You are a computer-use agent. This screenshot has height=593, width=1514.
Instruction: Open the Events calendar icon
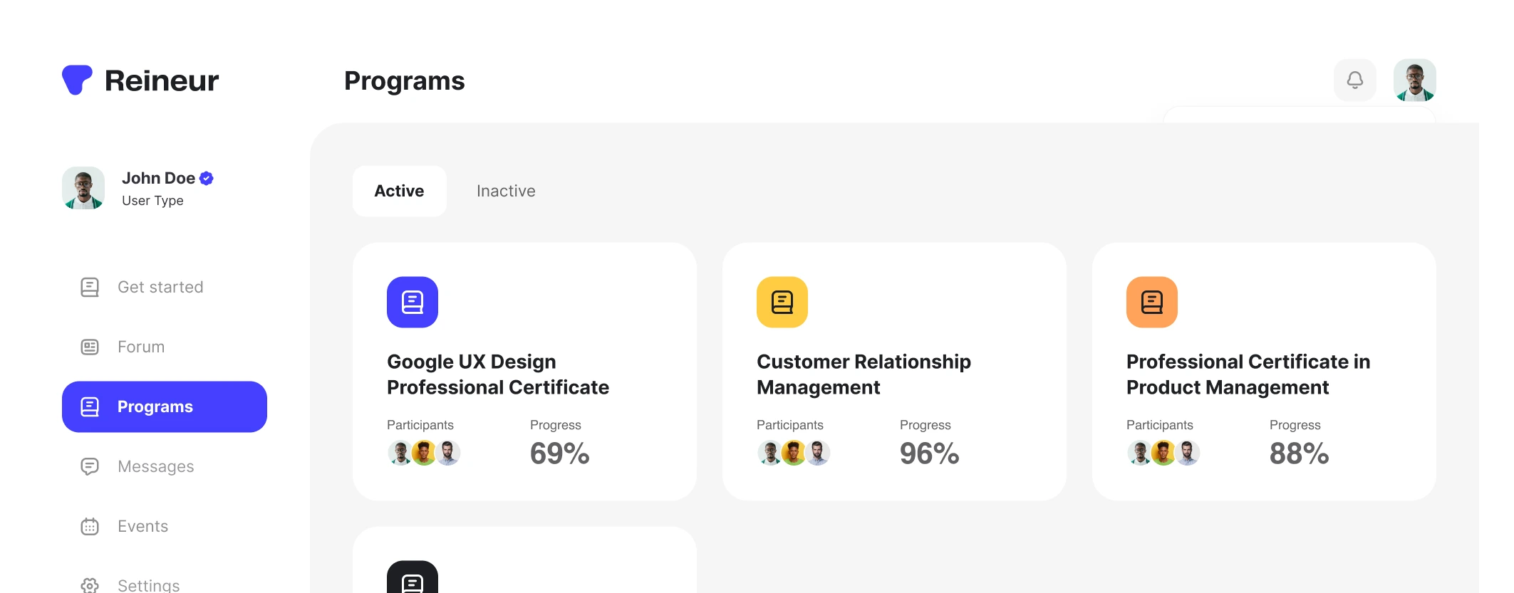pyautogui.click(x=89, y=526)
